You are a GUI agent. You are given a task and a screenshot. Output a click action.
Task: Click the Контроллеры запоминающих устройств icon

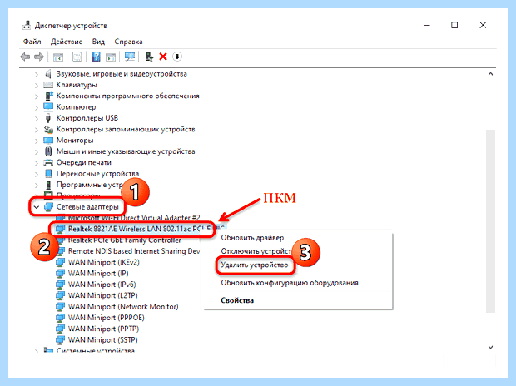point(48,129)
